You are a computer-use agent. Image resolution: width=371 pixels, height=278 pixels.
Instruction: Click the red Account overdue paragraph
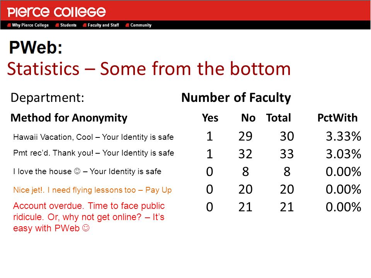coord(89,217)
